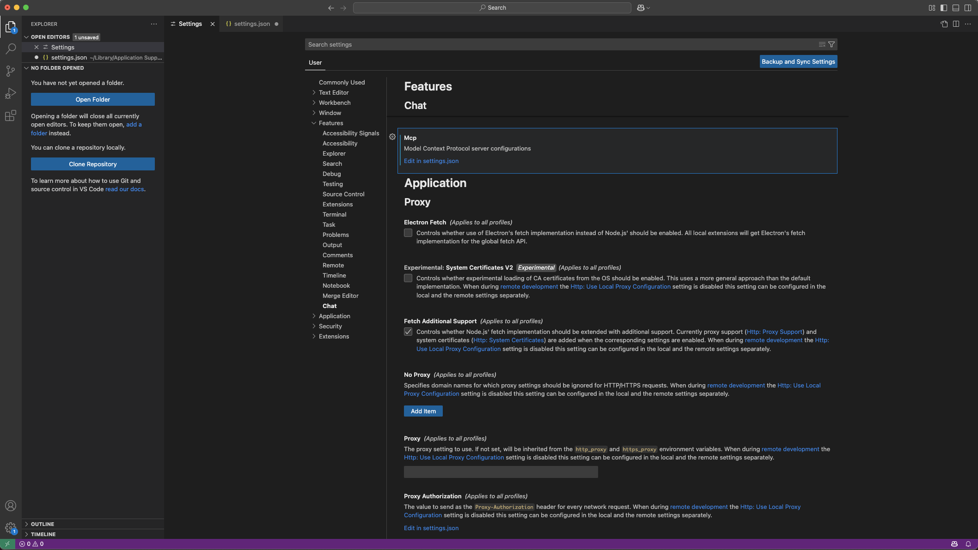This screenshot has width=978, height=550.
Task: Collapse the Features settings category
Action: click(314, 123)
